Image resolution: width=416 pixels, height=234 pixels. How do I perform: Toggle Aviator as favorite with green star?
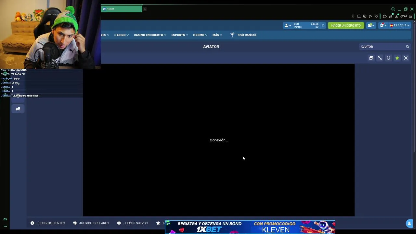tap(397, 58)
